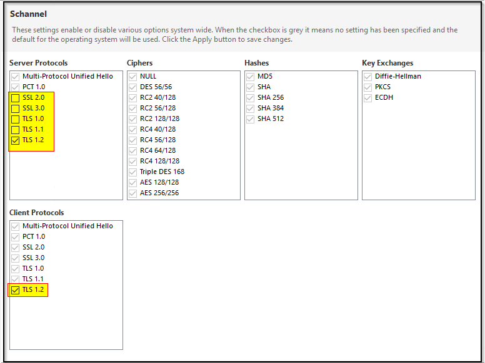485x363 pixels.
Task: Check TLS 1.0 in Server Protocols
Action: tap(15, 119)
